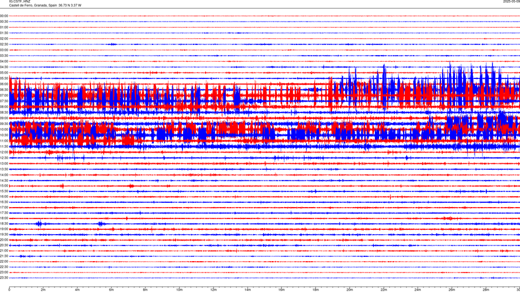Image resolution: width=520 pixels, height=292 pixels.
Task: Click the 18:00 time label
Action: click(x=4, y=218)
